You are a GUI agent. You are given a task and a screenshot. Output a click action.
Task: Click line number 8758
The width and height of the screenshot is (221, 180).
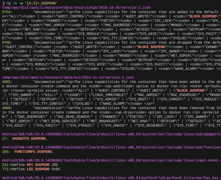coord(7,43)
